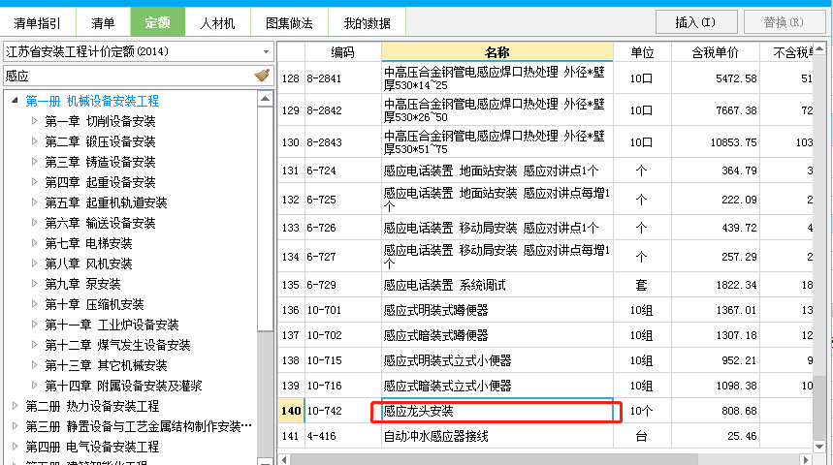Open the 清单指引 tab
This screenshot has height=465, width=833.
pos(37,23)
